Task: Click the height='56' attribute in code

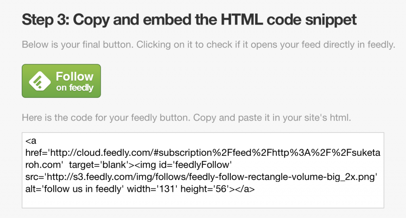Action: [203, 189]
